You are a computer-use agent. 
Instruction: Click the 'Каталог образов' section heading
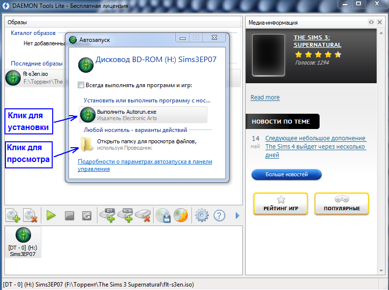pos(33,33)
